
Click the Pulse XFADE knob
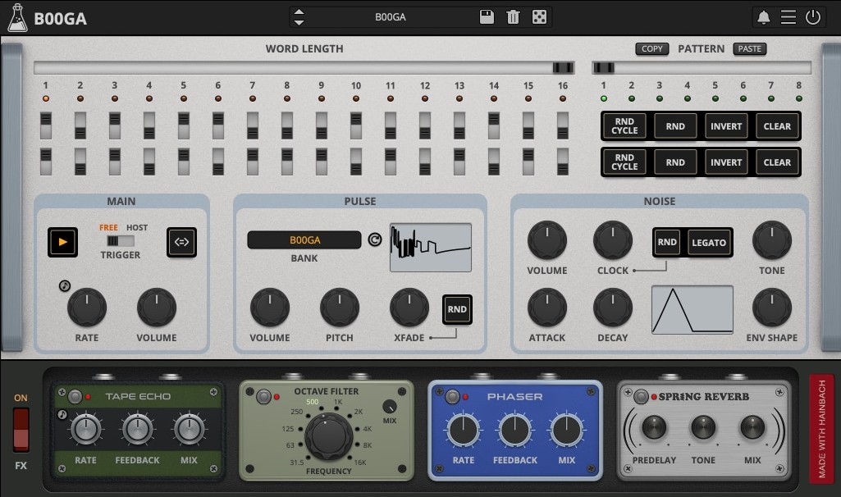point(409,308)
